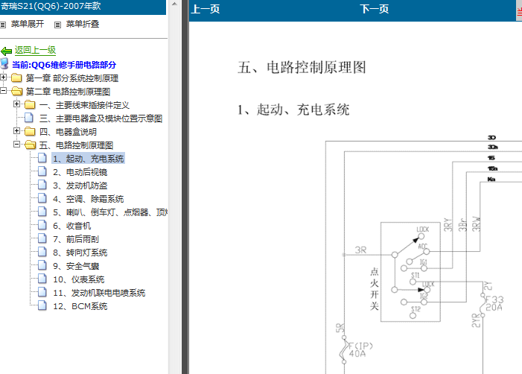Collapse the 五、电路控制原理图 node
Viewport: 522px width, 374px height.
tap(16, 145)
